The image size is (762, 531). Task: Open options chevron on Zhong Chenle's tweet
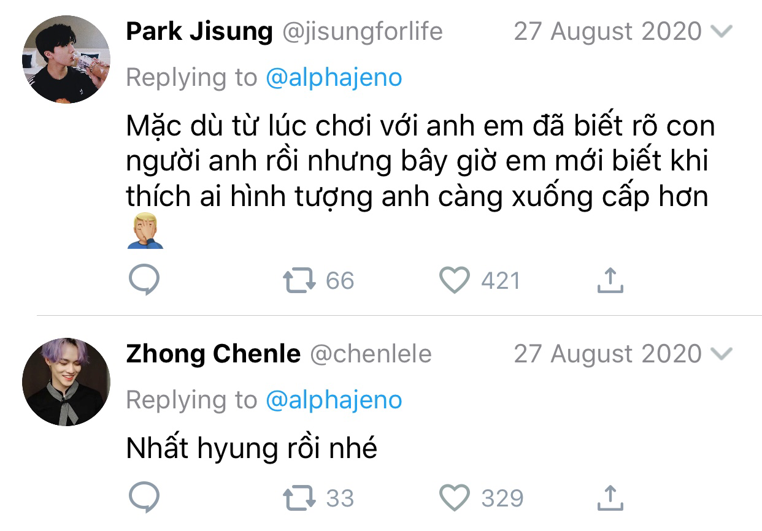(x=721, y=354)
